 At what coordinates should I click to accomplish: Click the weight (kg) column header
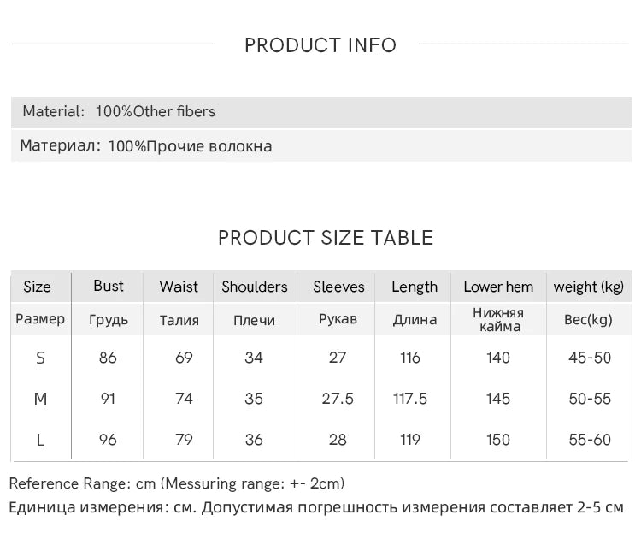click(x=589, y=287)
